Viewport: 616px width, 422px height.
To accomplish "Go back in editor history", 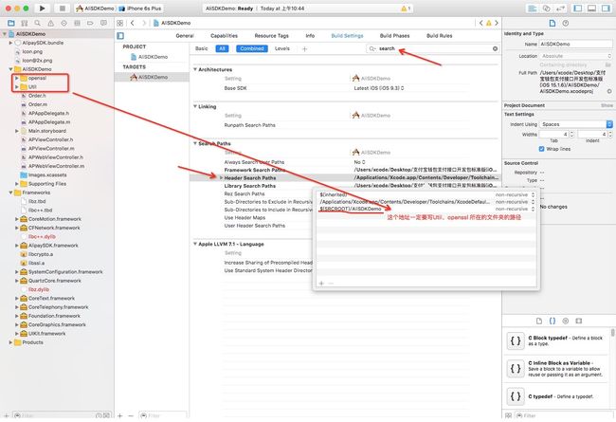I will click(133, 23).
